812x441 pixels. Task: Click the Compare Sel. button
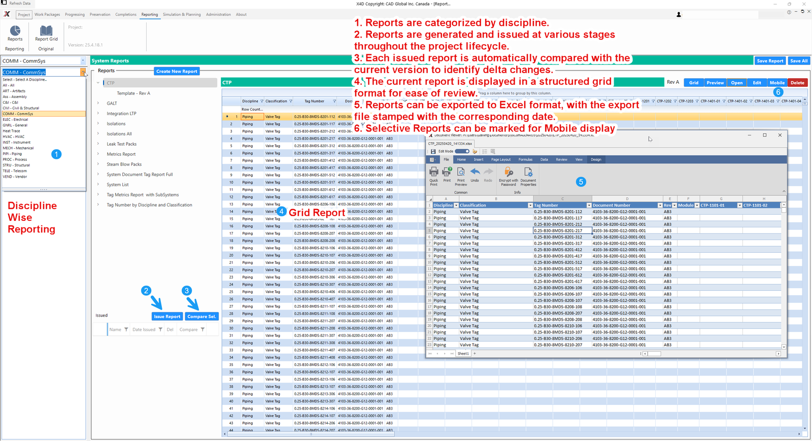click(x=201, y=316)
